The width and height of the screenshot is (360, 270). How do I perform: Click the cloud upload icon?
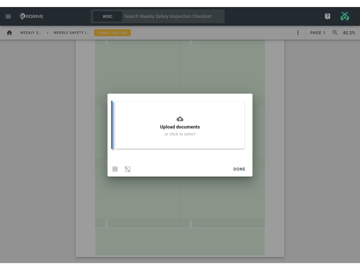(x=180, y=119)
